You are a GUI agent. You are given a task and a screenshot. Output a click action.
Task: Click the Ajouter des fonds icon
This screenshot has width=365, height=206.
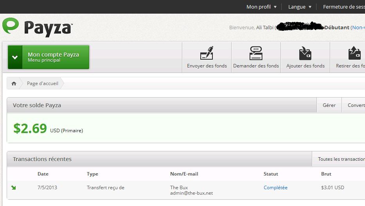(305, 53)
